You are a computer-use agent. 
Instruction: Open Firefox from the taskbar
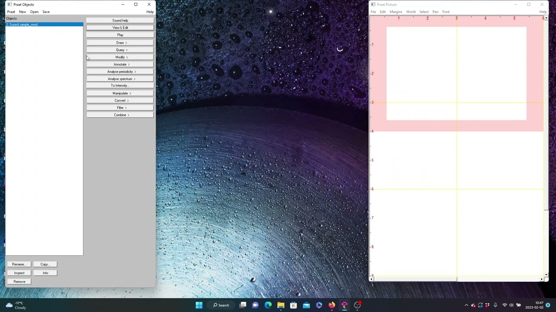point(332,305)
